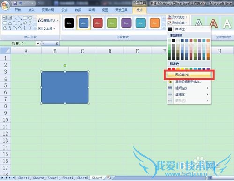Apply the blue Abc shape style
This screenshot has height=181, width=234.
pos(84,23)
